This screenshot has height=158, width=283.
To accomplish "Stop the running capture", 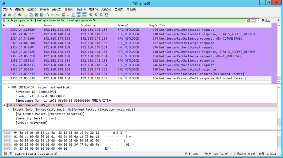I will [x=10, y=15].
